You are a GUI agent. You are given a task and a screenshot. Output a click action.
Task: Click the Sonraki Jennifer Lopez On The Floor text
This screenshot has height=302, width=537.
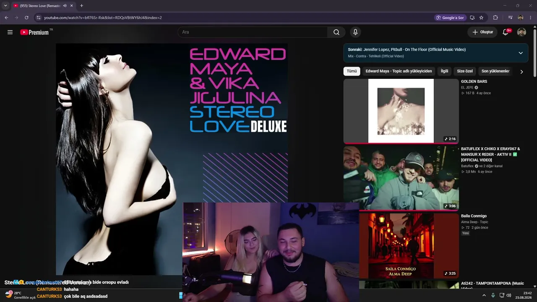click(407, 49)
